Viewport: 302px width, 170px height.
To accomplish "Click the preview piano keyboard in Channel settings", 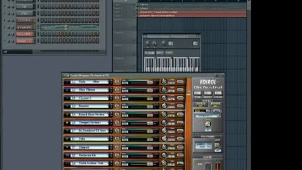I will tap(172, 64).
